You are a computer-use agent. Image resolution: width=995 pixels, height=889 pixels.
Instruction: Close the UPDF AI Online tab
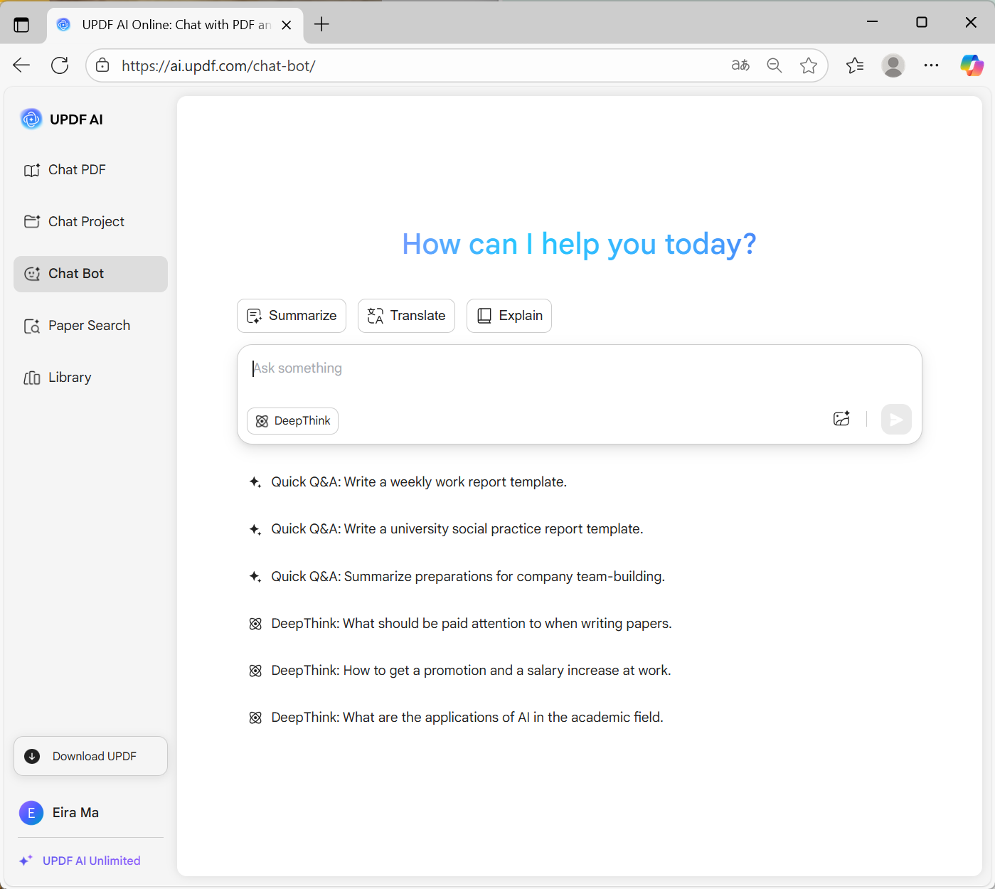pos(287,25)
